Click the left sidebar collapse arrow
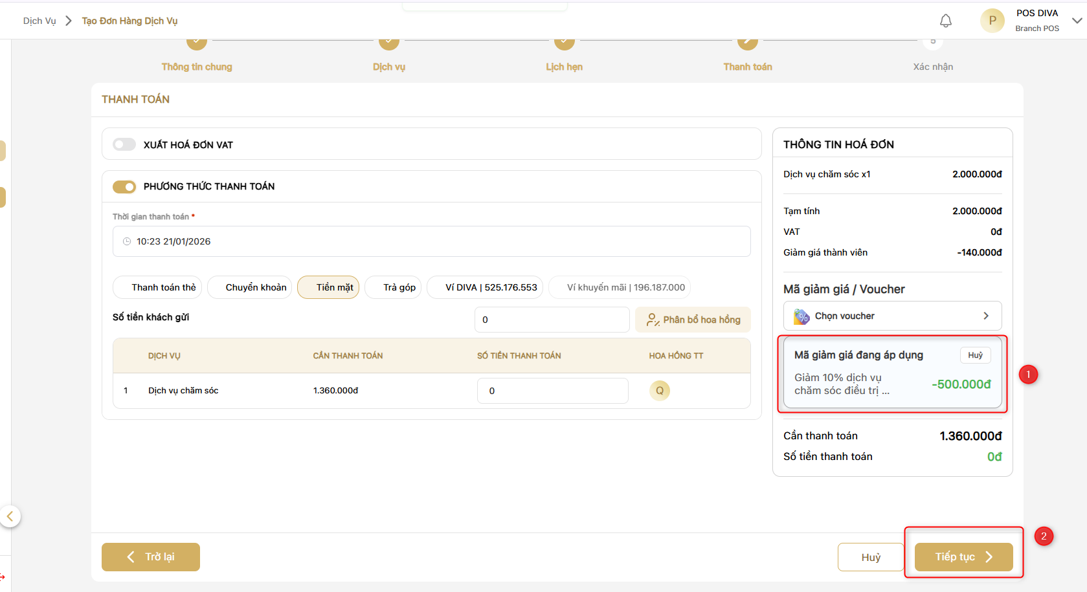Screen dimensions: 1087x592 pyautogui.click(x=10, y=516)
